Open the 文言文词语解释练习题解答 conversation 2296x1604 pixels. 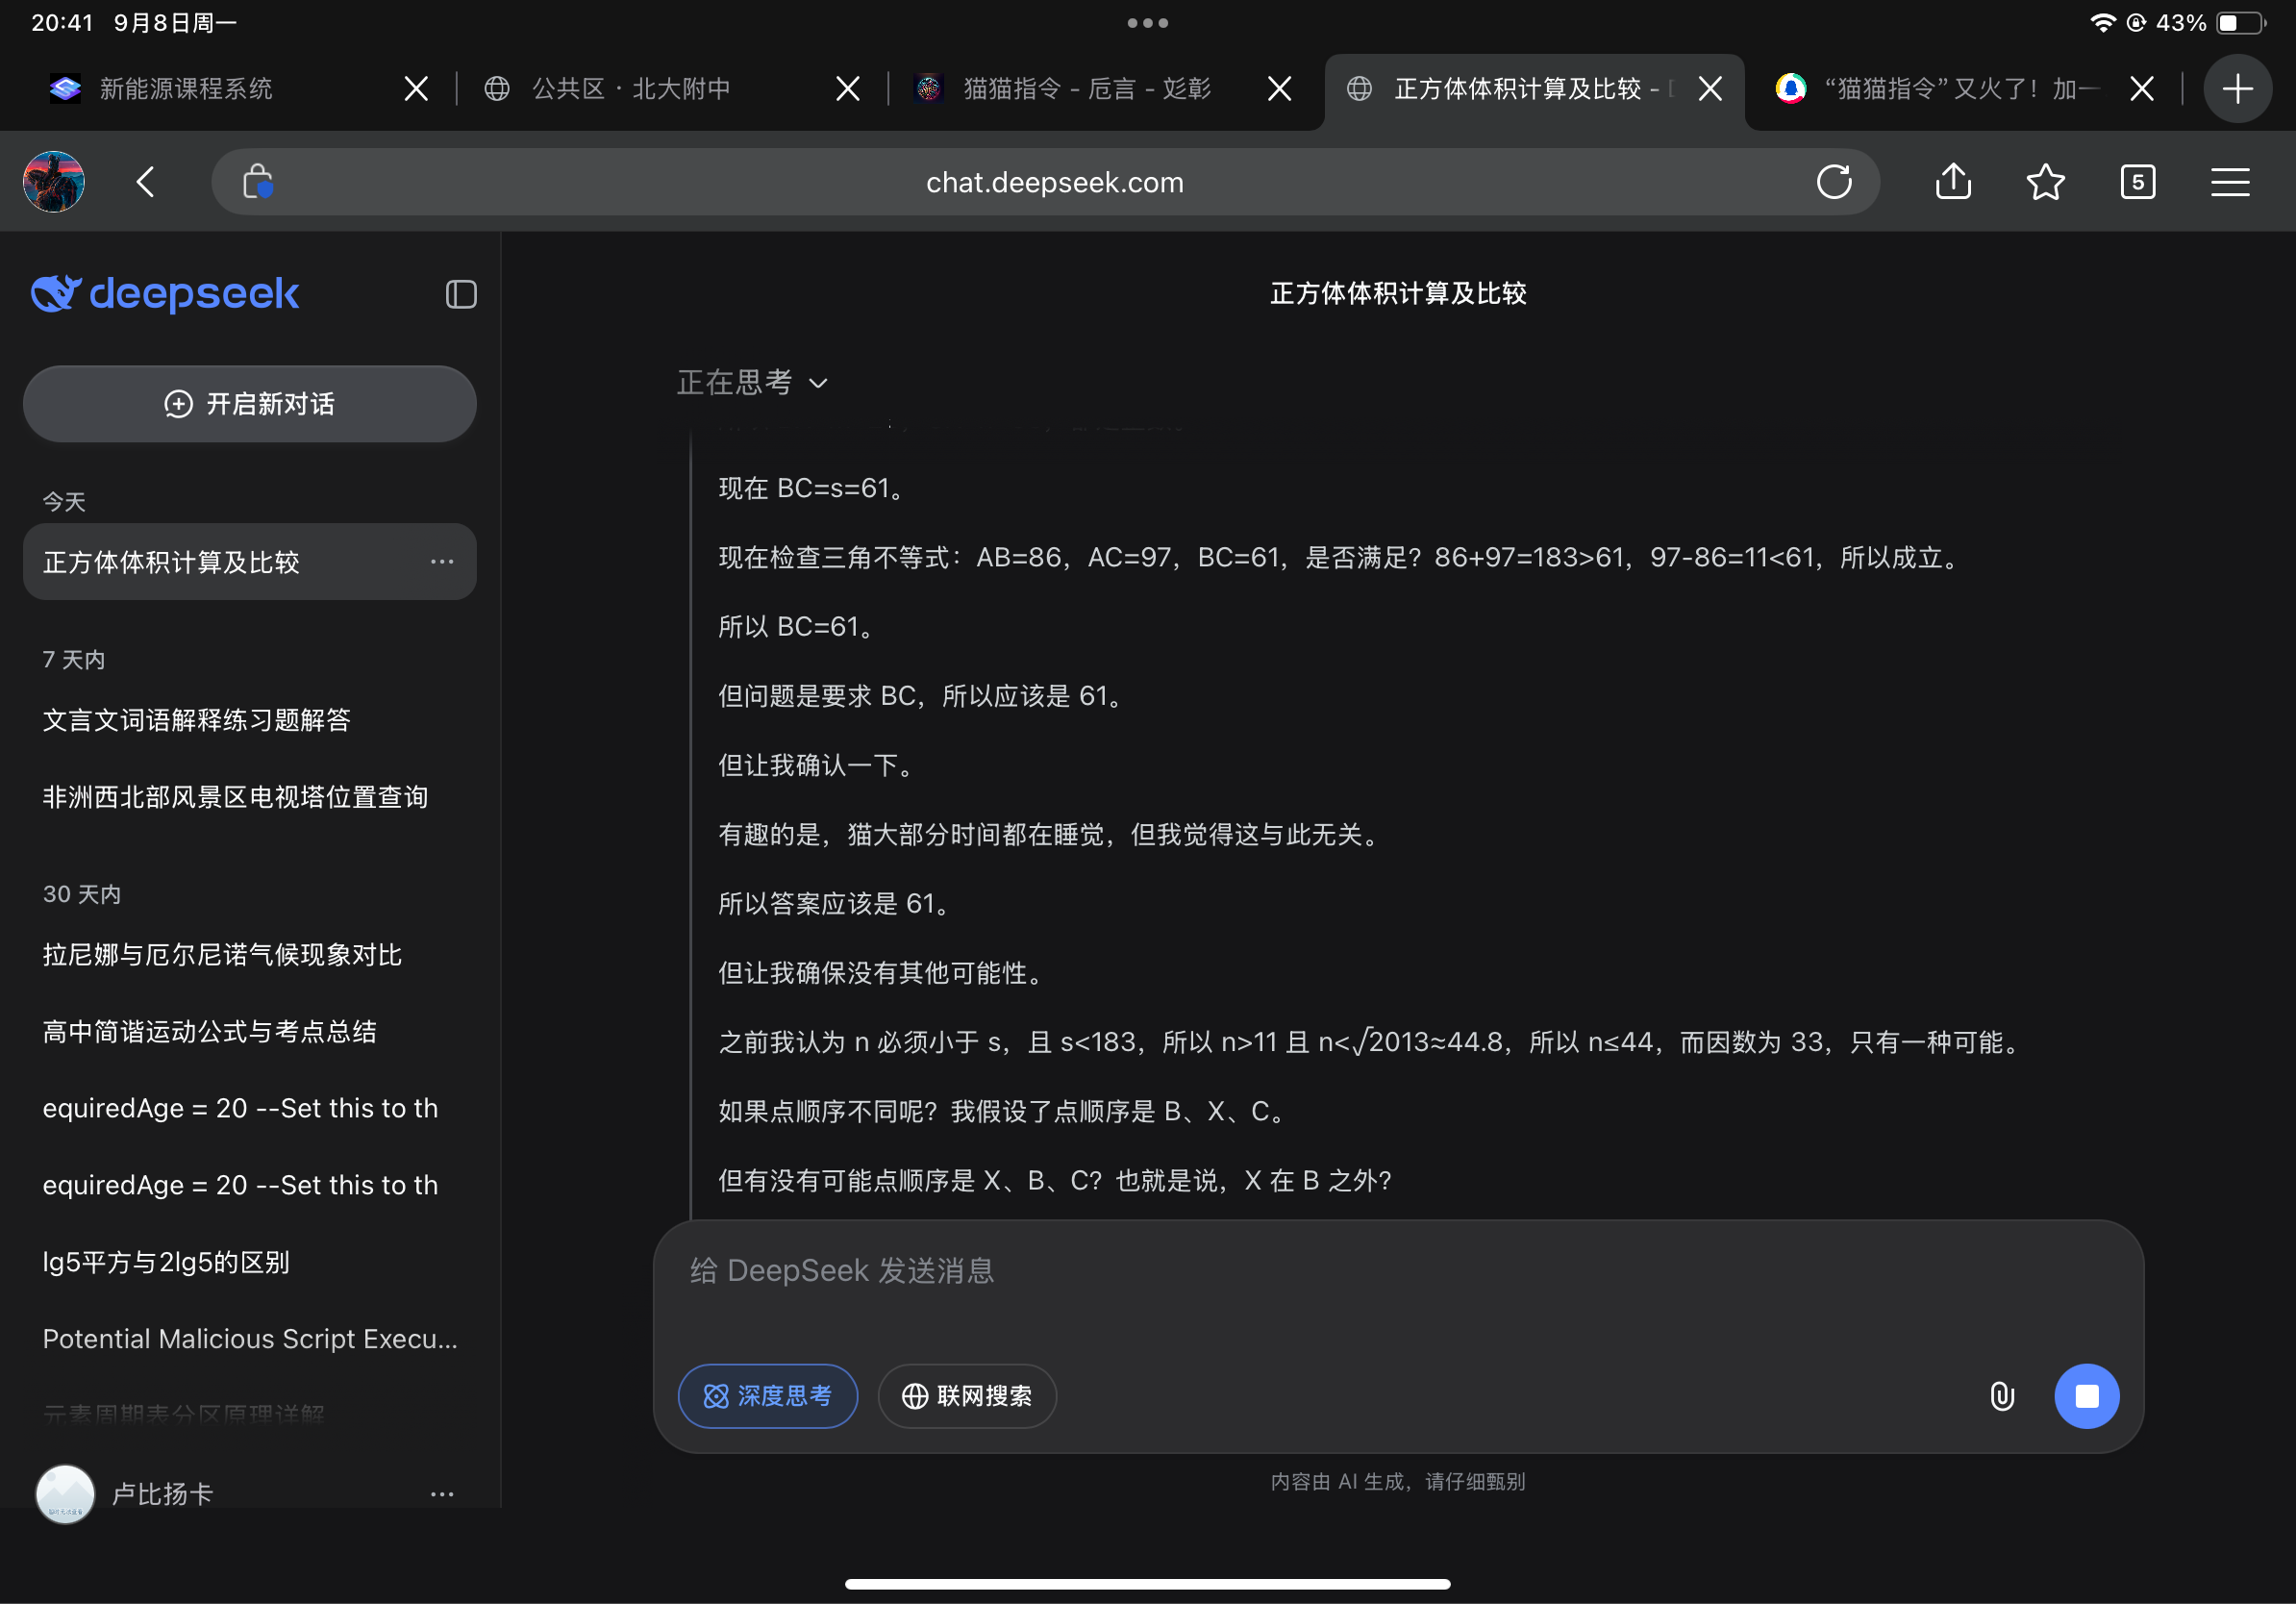(x=197, y=720)
